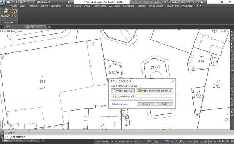Open the workspace dropdown 'Přehledně 1'
This screenshot has height=144, width=234.
[52, 2]
